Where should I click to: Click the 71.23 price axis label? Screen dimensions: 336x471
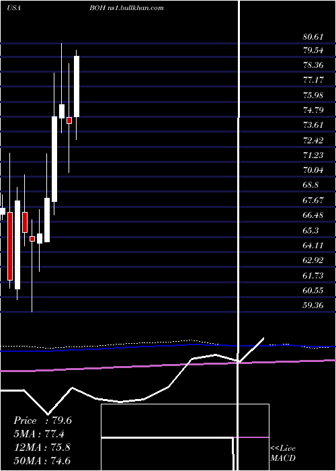(x=313, y=155)
